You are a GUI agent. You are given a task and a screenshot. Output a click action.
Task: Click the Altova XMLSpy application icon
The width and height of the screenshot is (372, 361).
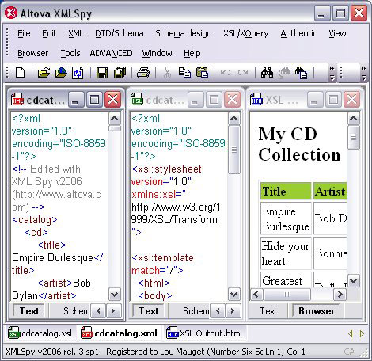point(11,13)
